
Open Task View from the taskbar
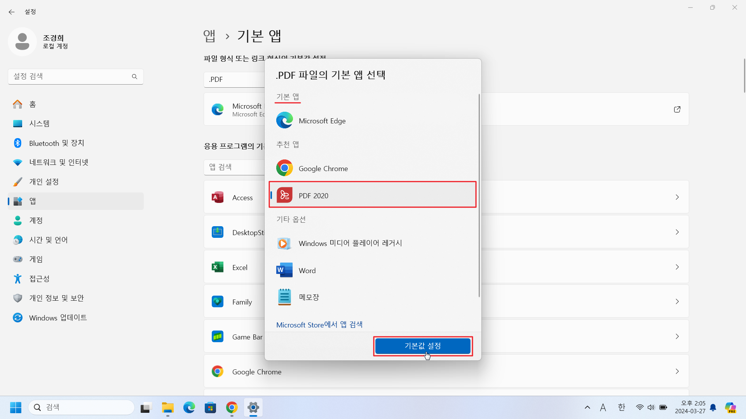pos(145,407)
